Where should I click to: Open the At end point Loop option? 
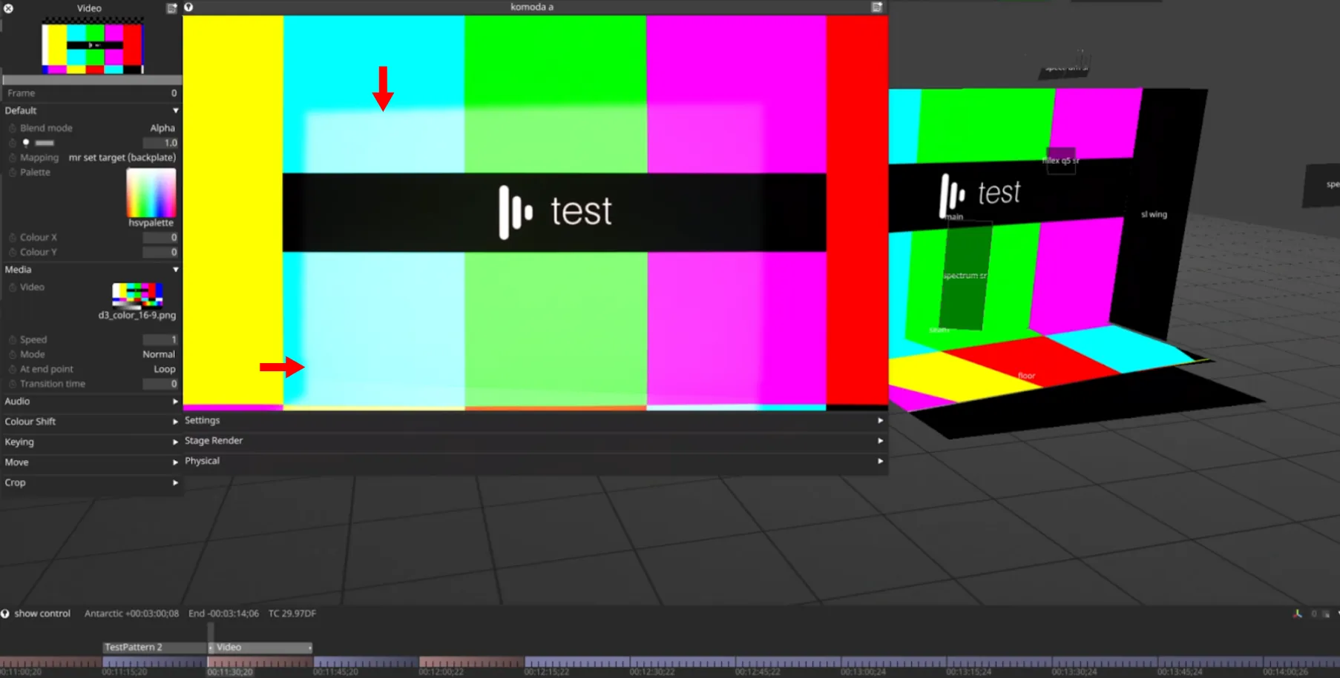pyautogui.click(x=164, y=369)
